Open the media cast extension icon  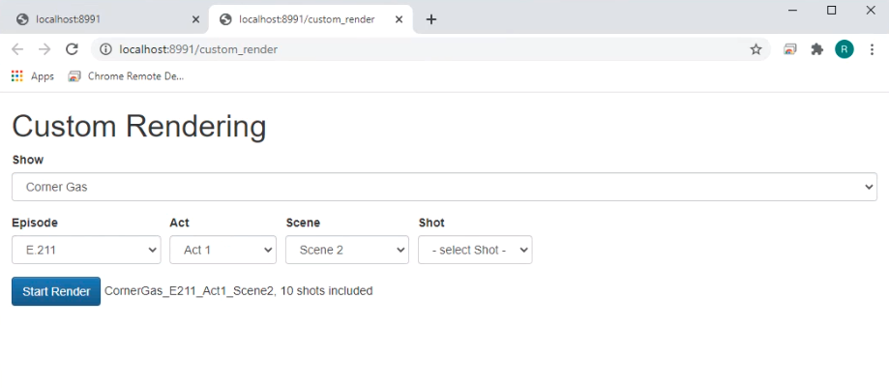(790, 49)
